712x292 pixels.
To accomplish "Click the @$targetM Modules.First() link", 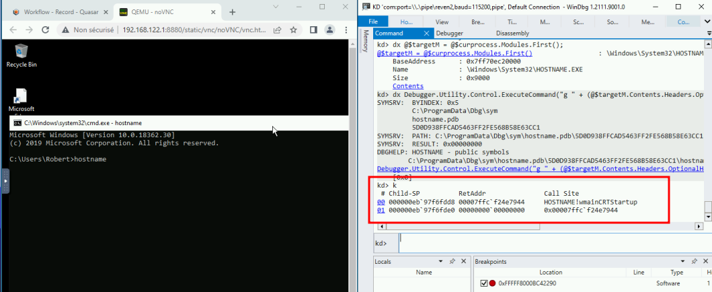I will click(454, 53).
